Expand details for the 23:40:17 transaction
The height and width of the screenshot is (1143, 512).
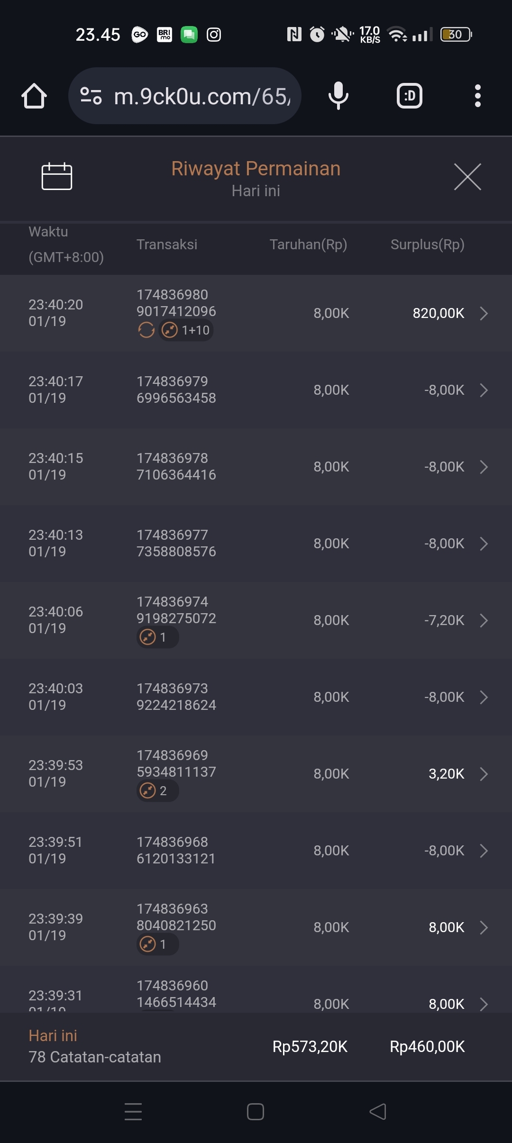pyautogui.click(x=484, y=390)
